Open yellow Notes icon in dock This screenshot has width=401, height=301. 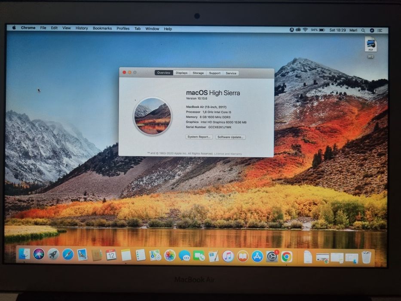point(126,255)
